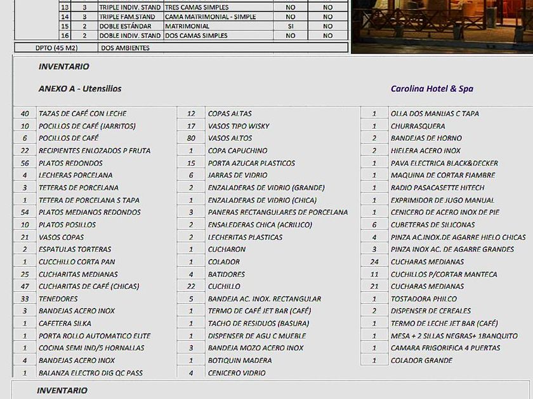
Task: Click the 'DPTO (45 M2)' cell
Action: 56,48
